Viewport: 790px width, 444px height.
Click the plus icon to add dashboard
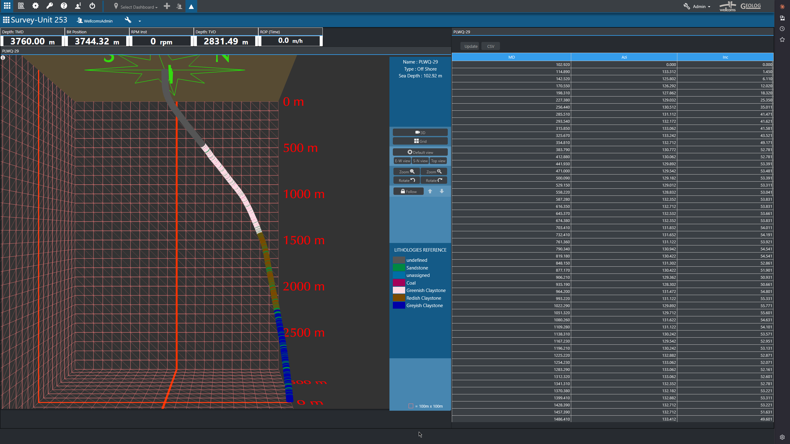(x=167, y=6)
